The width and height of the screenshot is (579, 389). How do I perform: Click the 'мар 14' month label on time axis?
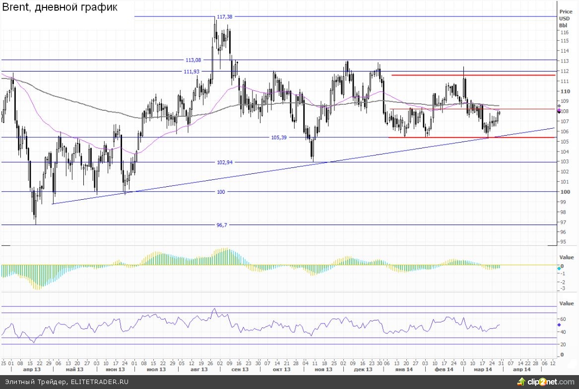483,370
